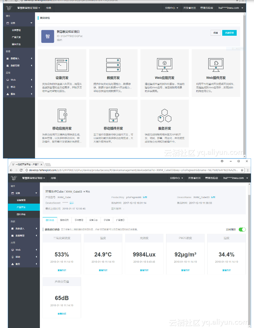Click the platform logo in lower window navbar
The image size is (254, 328).
tap(14, 178)
